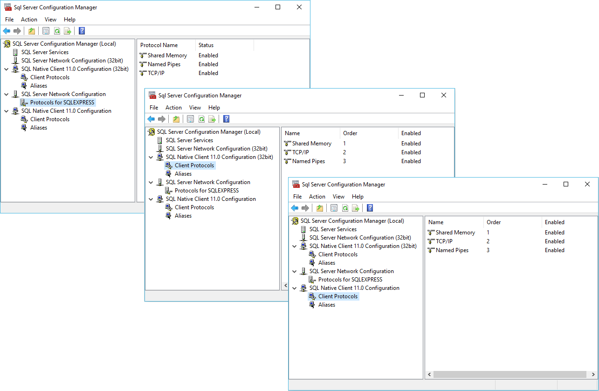Screen dimensions: 599x391
Task: Click Help icon in top-left window toolbar
Action: [82, 31]
